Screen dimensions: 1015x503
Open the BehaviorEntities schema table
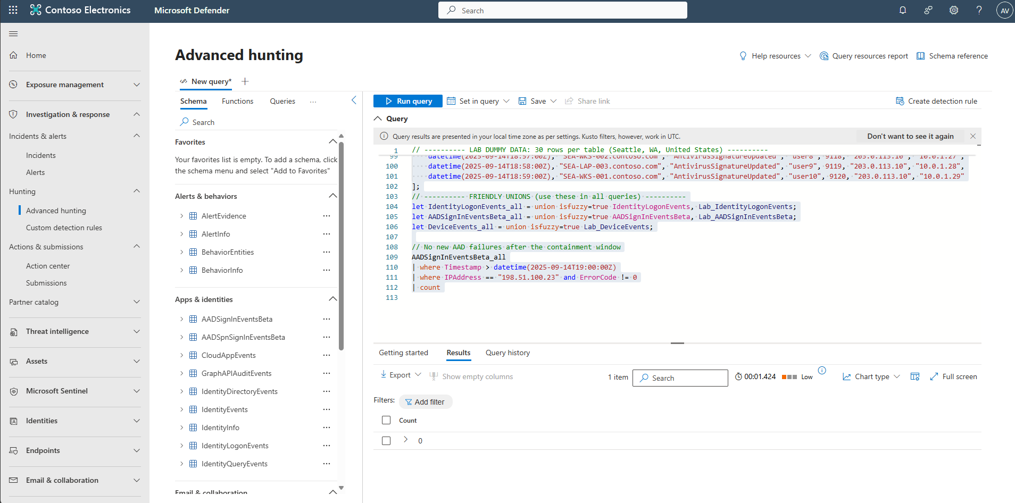tap(228, 252)
